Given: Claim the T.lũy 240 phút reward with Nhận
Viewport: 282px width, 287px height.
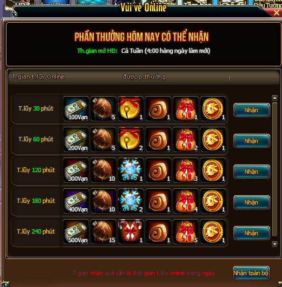Looking at the screenshot, I should [252, 233].
